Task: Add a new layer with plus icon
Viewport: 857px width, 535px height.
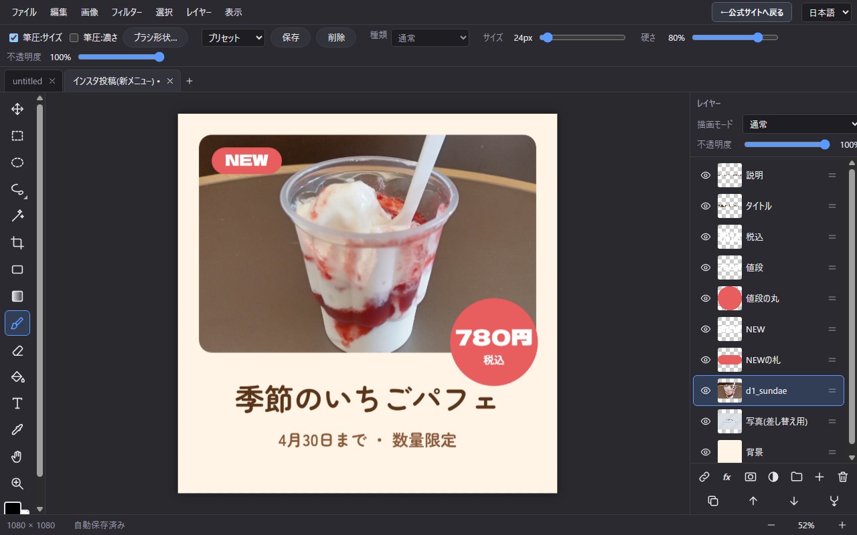Action: (x=820, y=477)
